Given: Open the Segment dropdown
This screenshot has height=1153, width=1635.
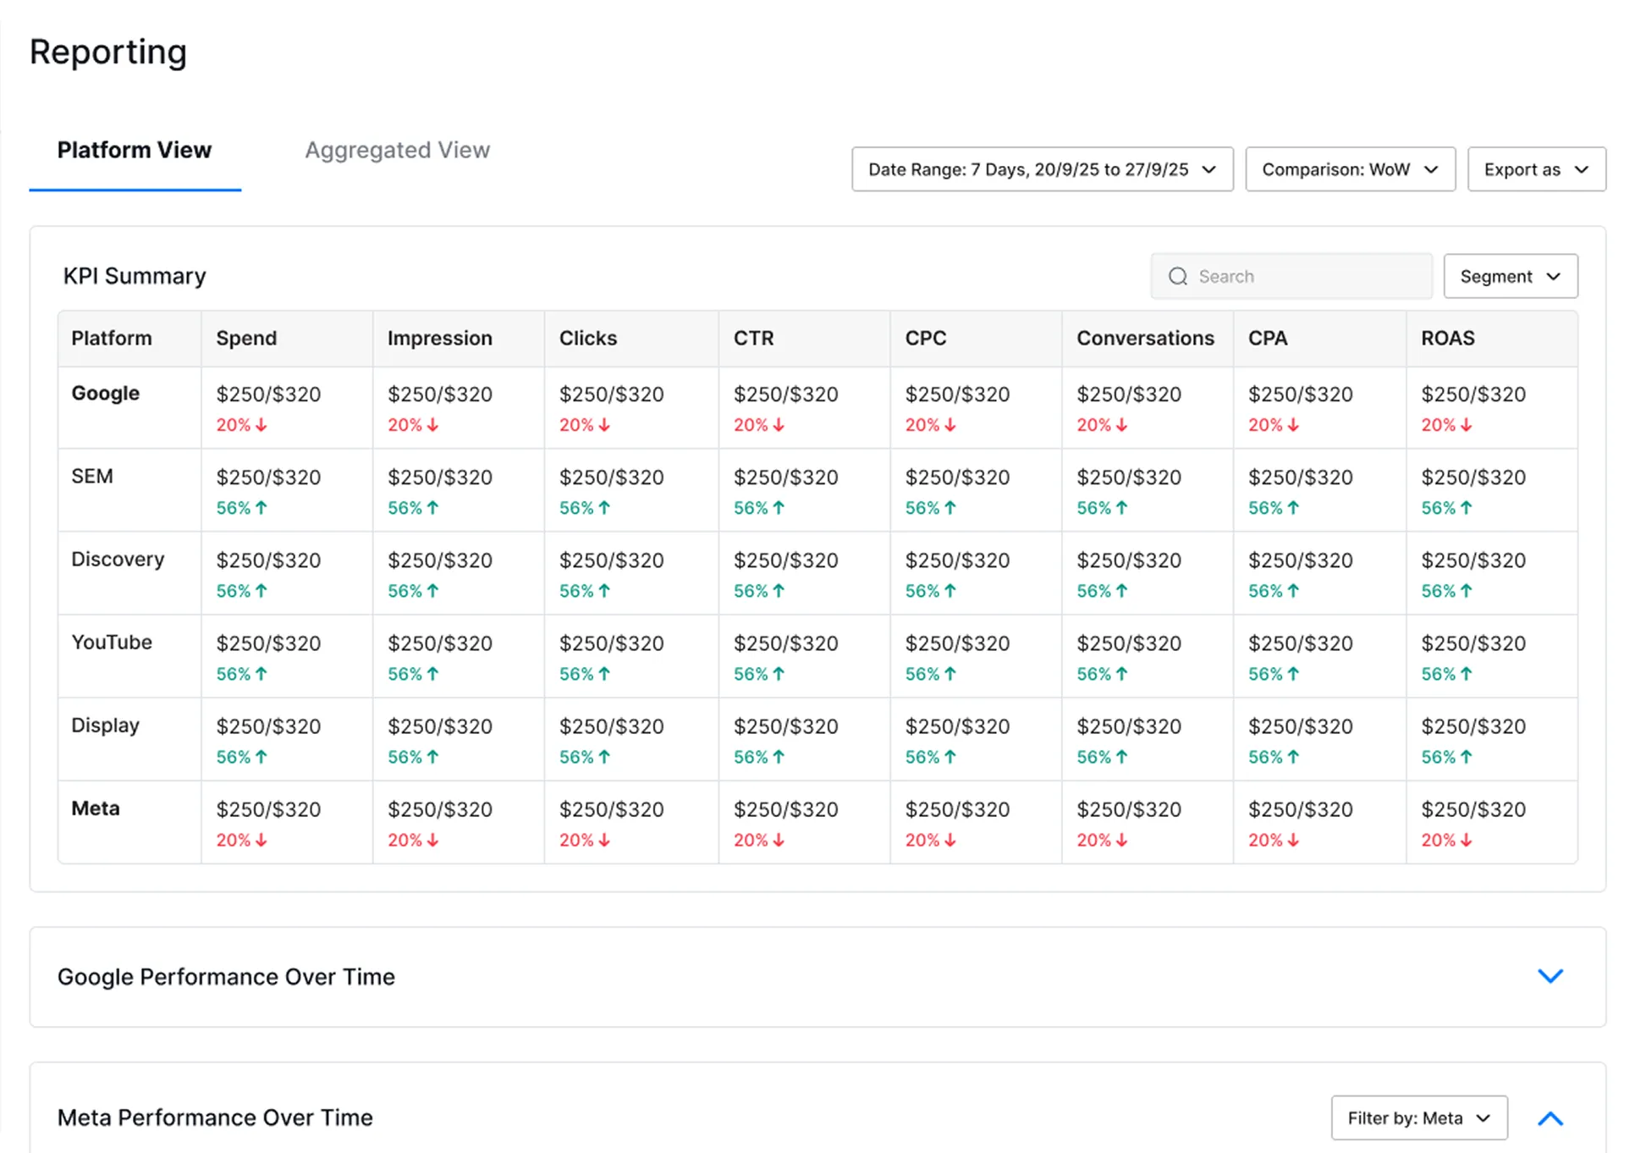Looking at the screenshot, I should click(x=1510, y=276).
